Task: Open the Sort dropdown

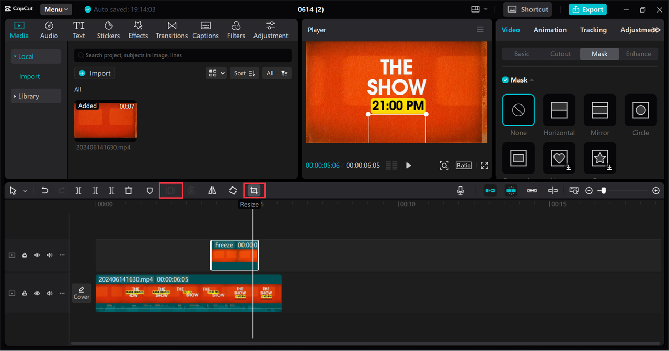Action: tap(244, 73)
